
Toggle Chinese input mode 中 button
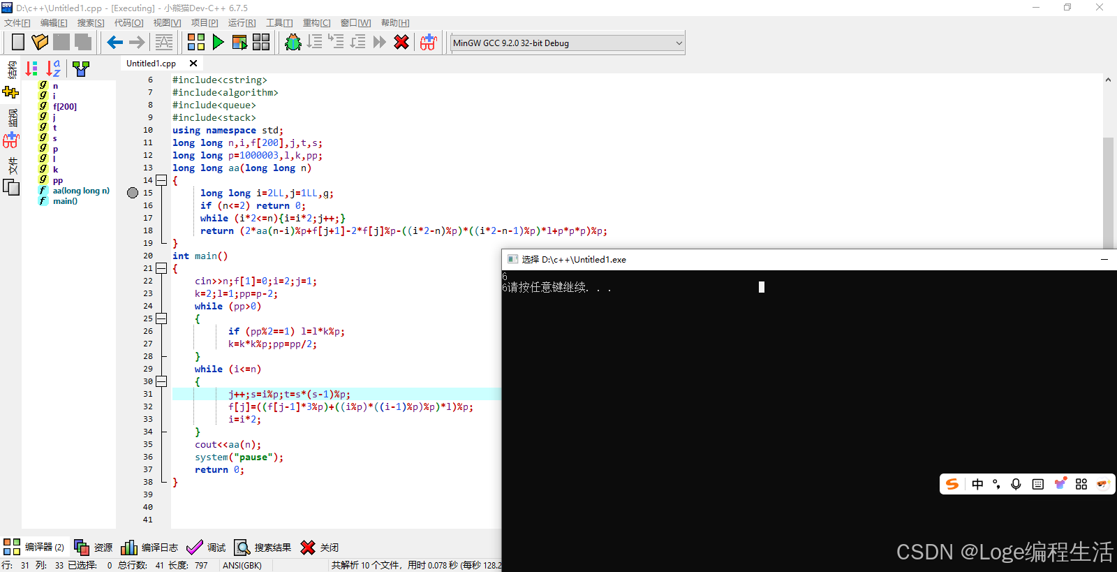[x=977, y=484]
